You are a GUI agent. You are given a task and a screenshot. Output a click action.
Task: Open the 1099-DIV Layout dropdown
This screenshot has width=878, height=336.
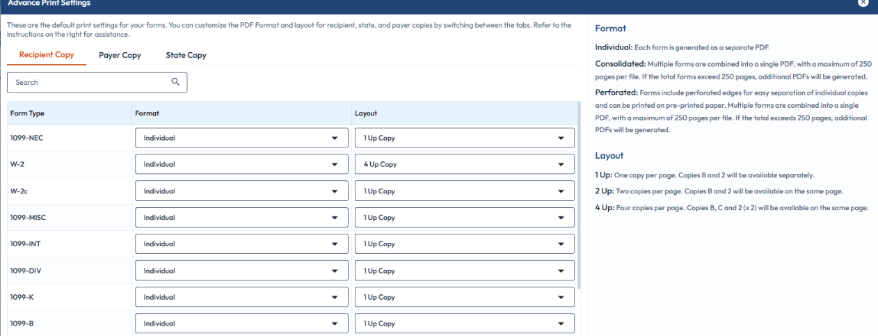click(x=464, y=271)
